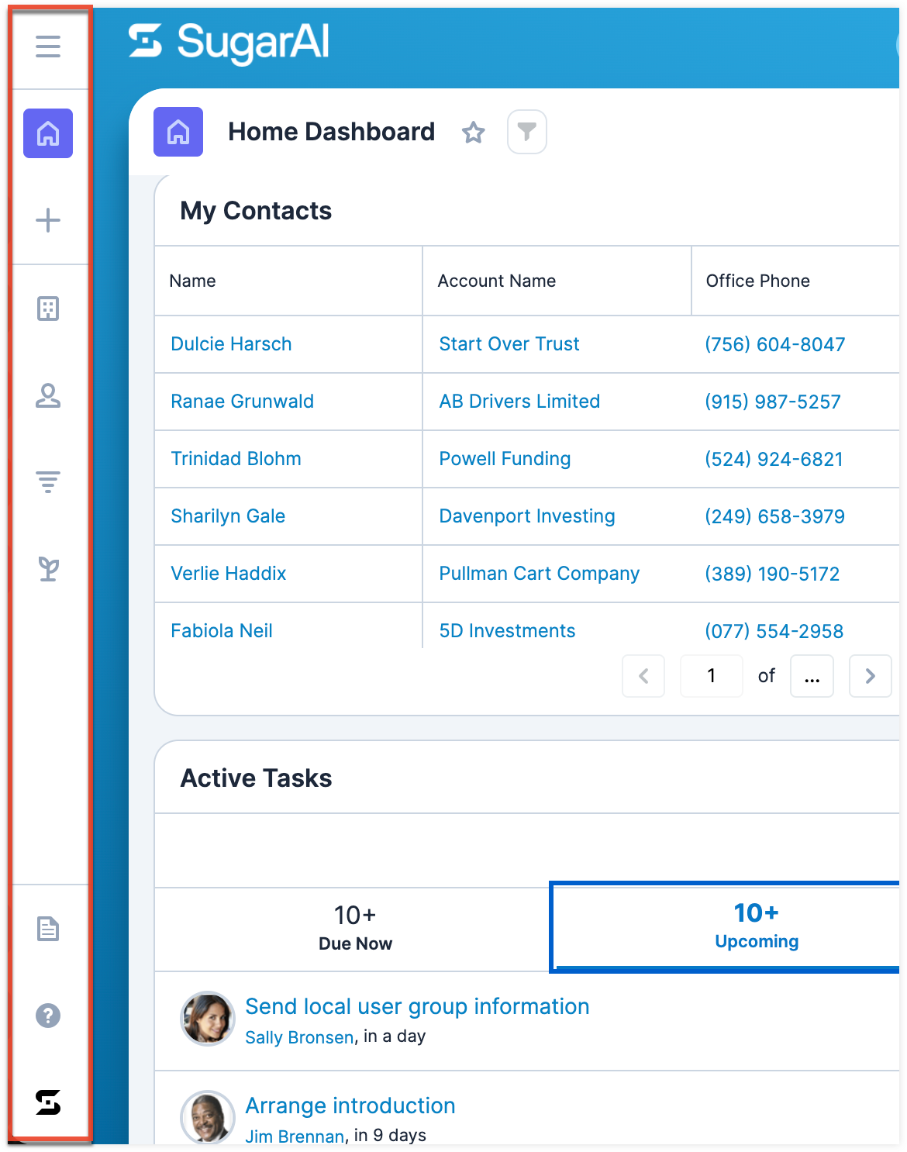The width and height of the screenshot is (907, 1152).
Task: Click Jim Brennan avatar photo
Action: 208,1117
